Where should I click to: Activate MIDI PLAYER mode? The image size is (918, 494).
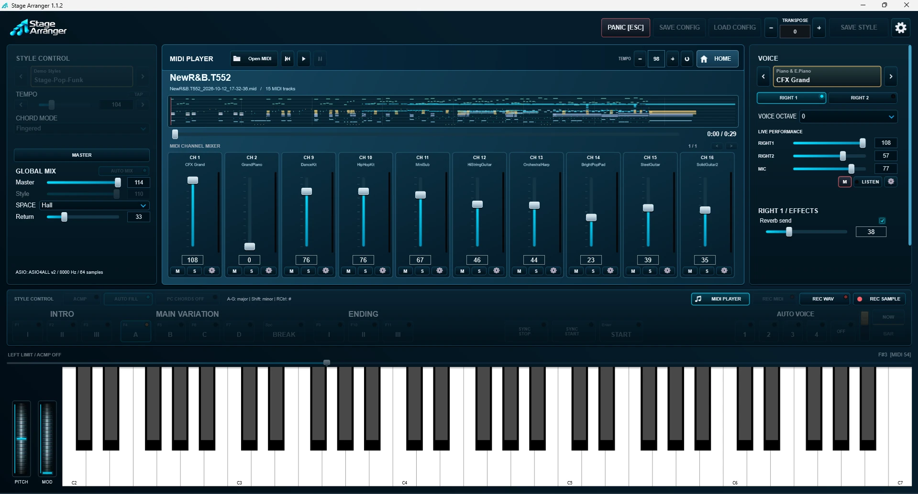(720, 299)
